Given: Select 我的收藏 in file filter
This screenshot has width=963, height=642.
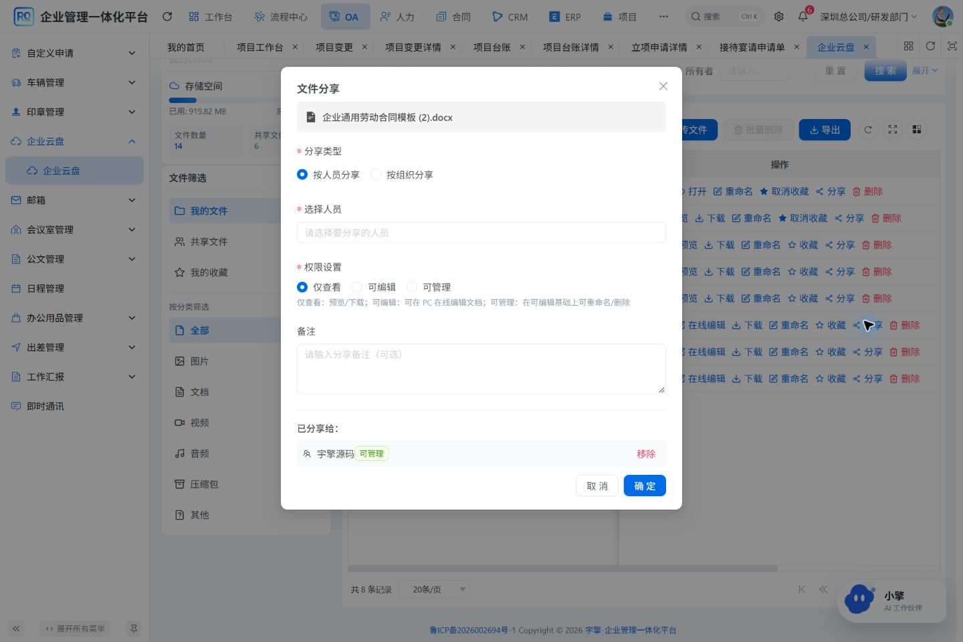Looking at the screenshot, I should coord(225,272).
